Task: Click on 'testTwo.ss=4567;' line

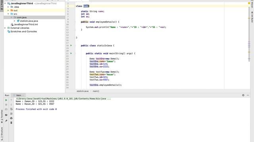Action: tap(99, 80)
